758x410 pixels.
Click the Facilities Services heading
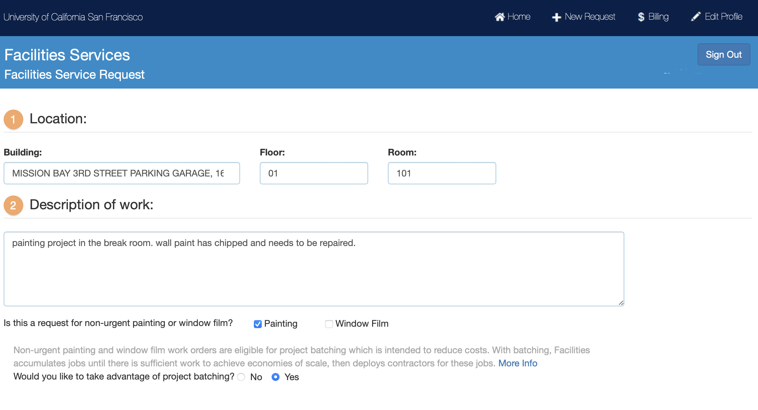tap(67, 55)
